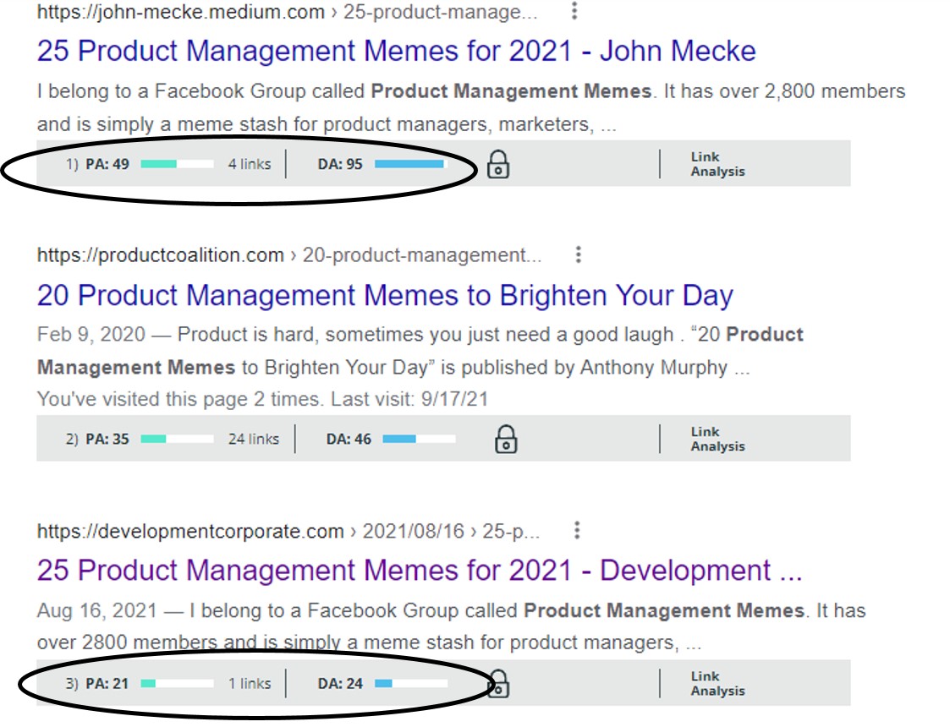Image resolution: width=950 pixels, height=727 pixels.
Task: Open '25 Product Management Memes for 2021 - Development'
Action: (419, 571)
